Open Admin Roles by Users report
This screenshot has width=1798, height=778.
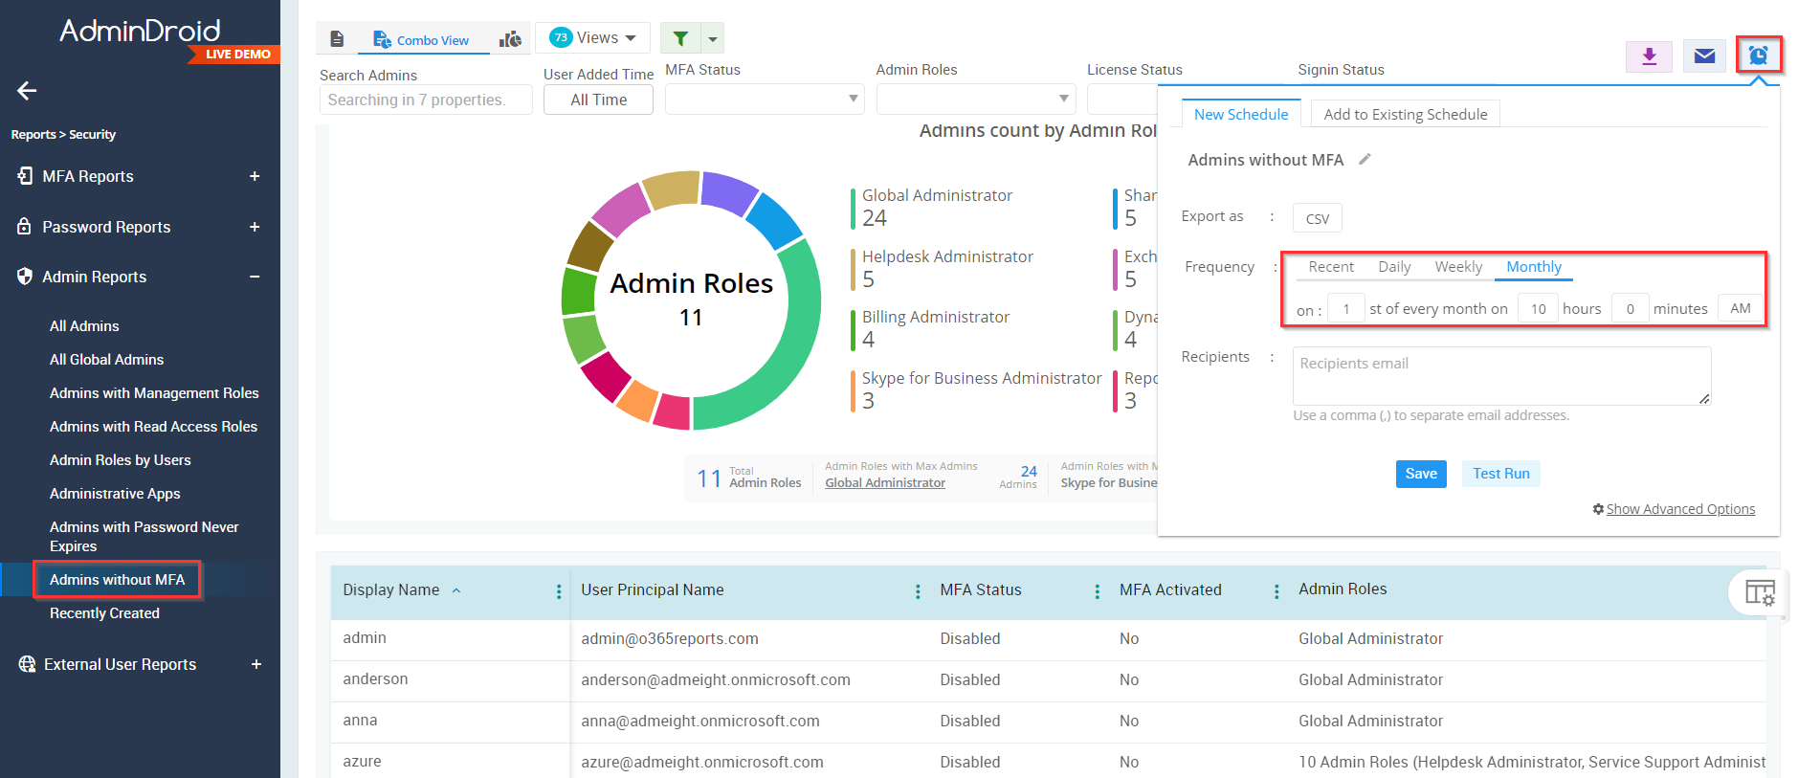point(120,460)
